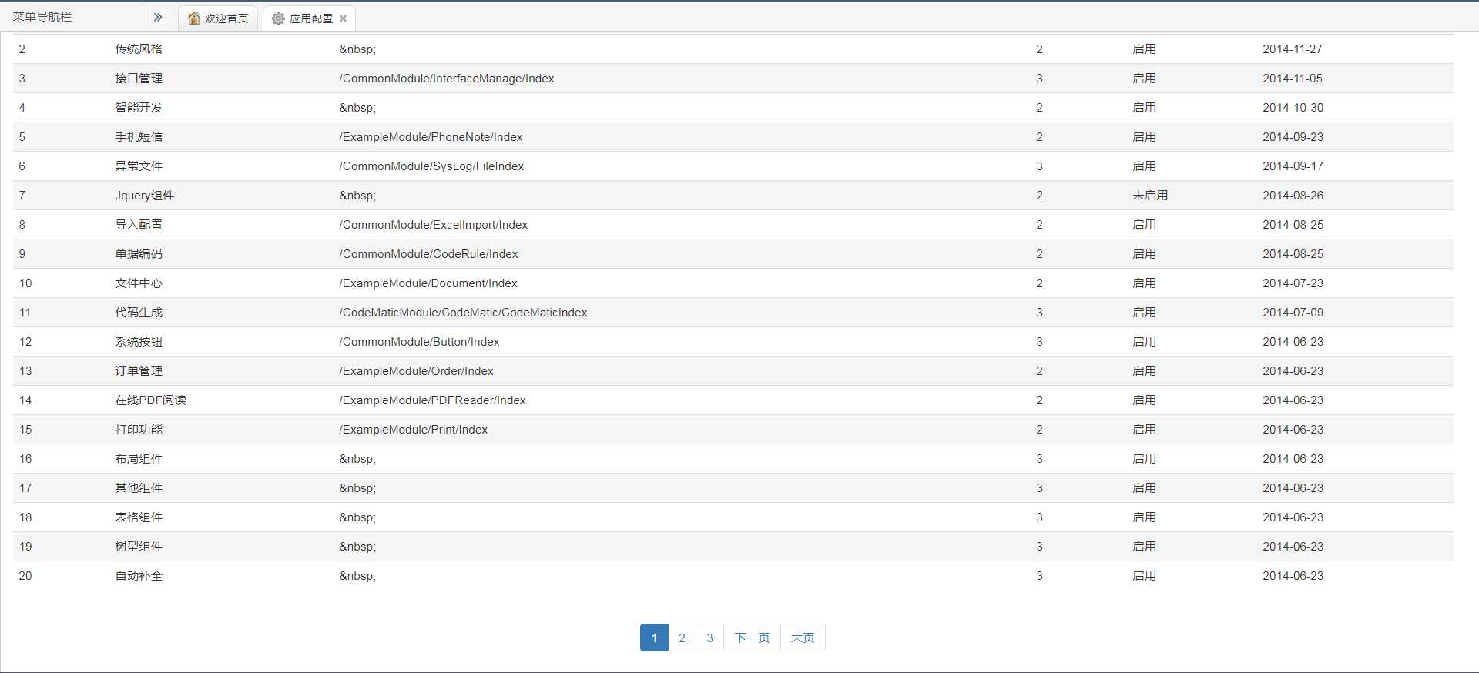Image resolution: width=1479 pixels, height=673 pixels.
Task: Select the 导入配置 row name
Action: tap(139, 225)
